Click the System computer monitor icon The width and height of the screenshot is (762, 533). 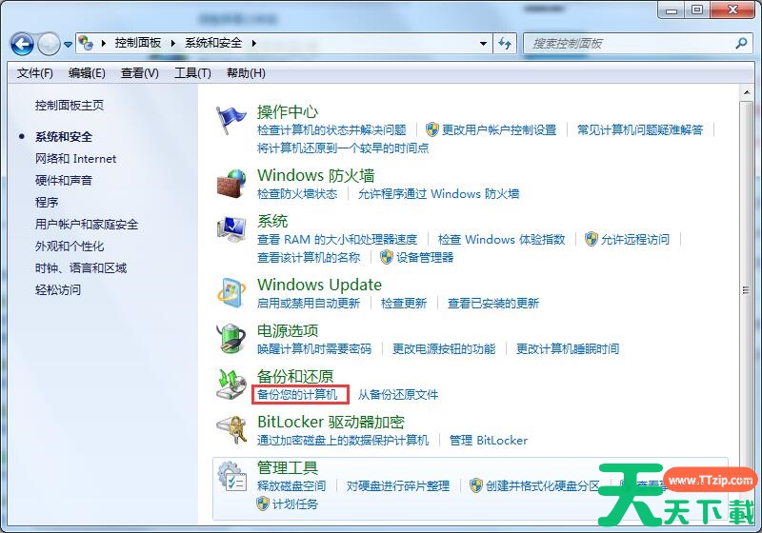pos(231,229)
